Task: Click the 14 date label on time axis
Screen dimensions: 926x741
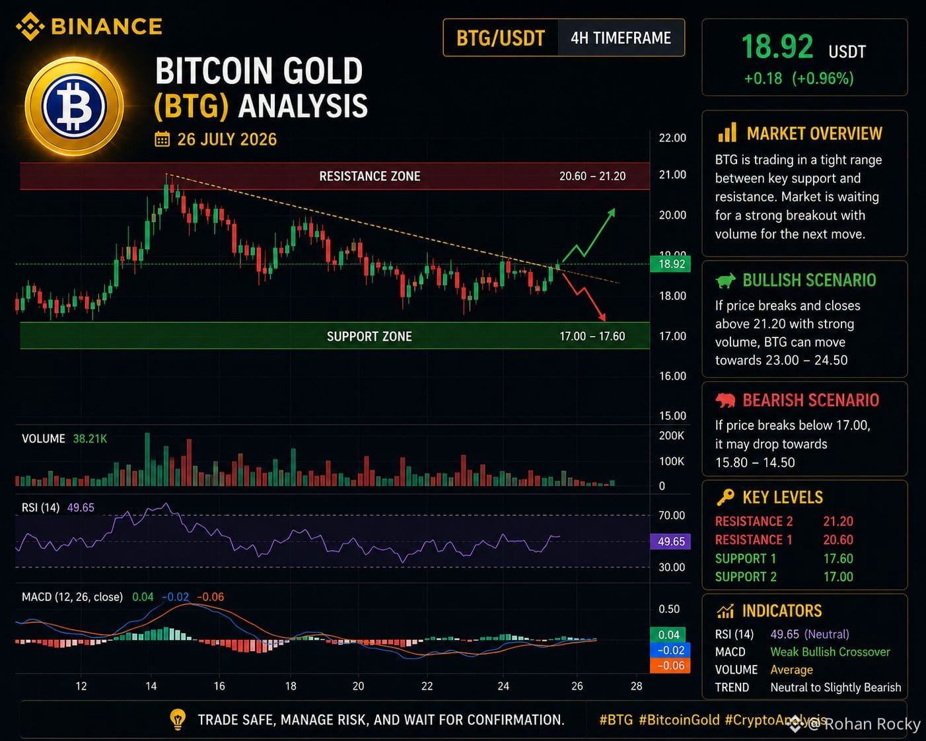Action: pos(151,686)
